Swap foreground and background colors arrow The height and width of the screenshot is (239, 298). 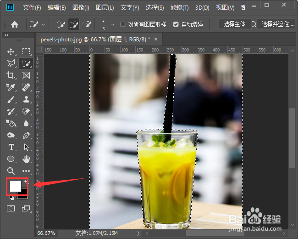click(x=26, y=182)
